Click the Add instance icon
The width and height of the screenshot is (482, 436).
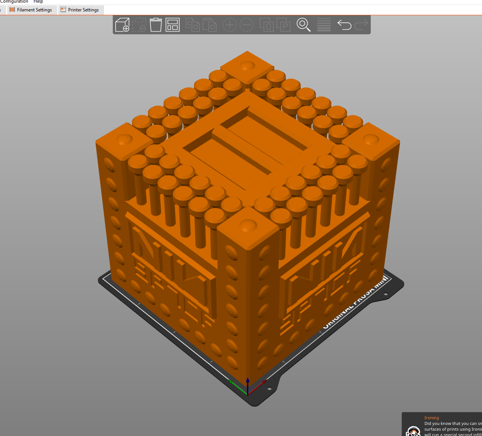(x=229, y=24)
